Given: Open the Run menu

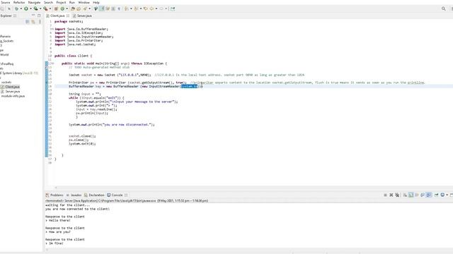Looking at the screenshot, I should click(72, 2).
